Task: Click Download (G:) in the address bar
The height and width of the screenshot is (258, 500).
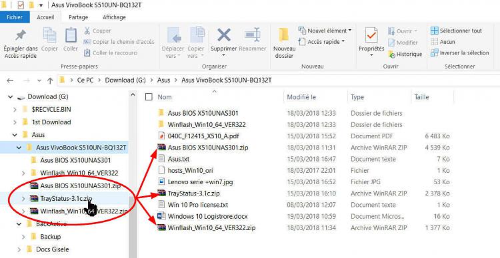Action: click(x=125, y=80)
